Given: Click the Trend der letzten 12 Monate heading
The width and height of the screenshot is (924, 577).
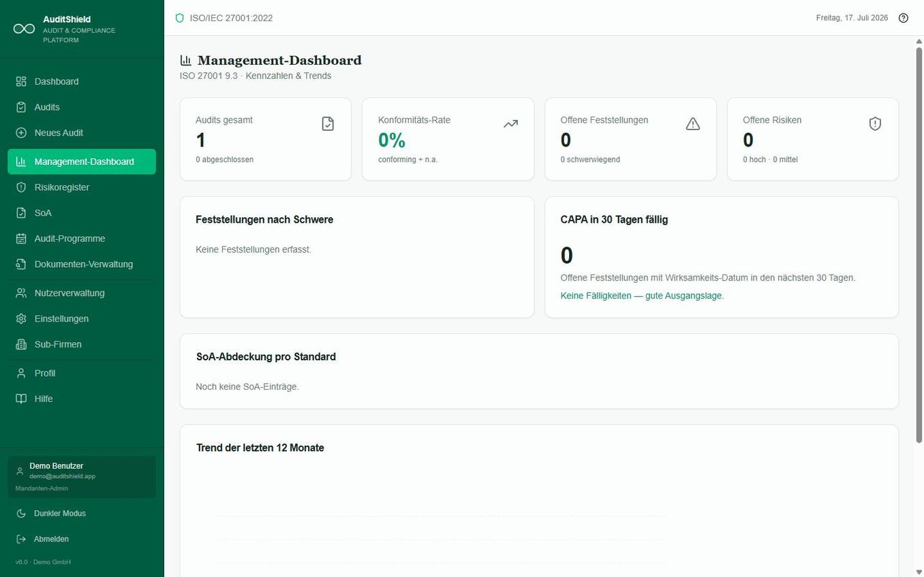Looking at the screenshot, I should click(x=260, y=448).
